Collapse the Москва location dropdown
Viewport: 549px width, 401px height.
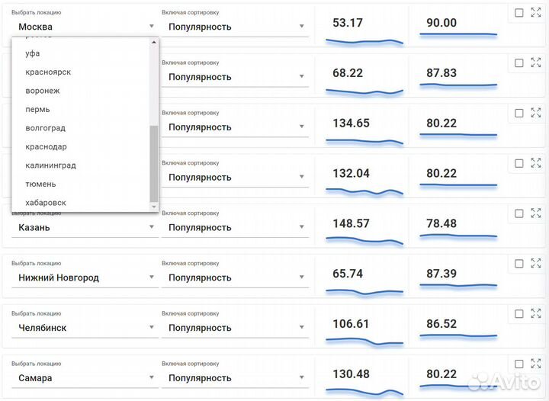pyautogui.click(x=150, y=27)
